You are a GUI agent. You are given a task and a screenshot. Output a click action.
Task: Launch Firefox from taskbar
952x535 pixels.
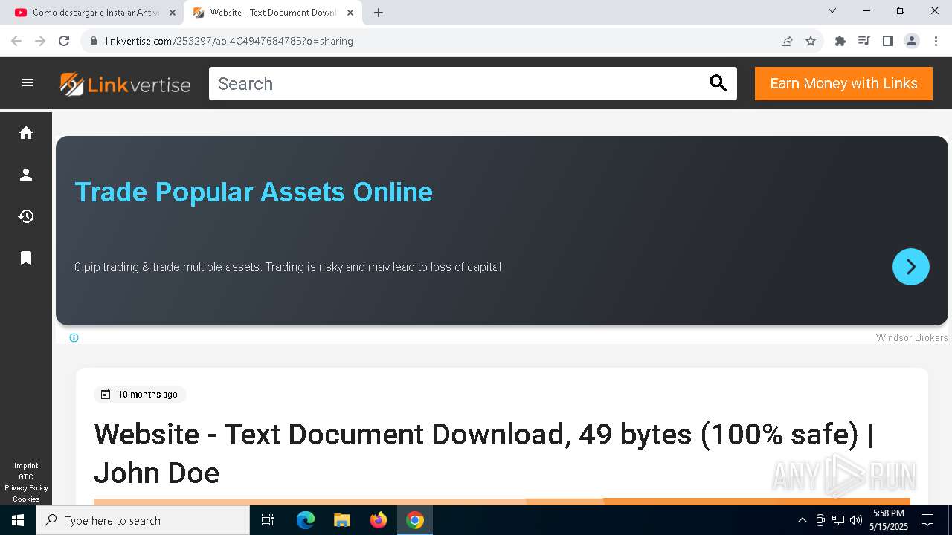click(x=379, y=520)
